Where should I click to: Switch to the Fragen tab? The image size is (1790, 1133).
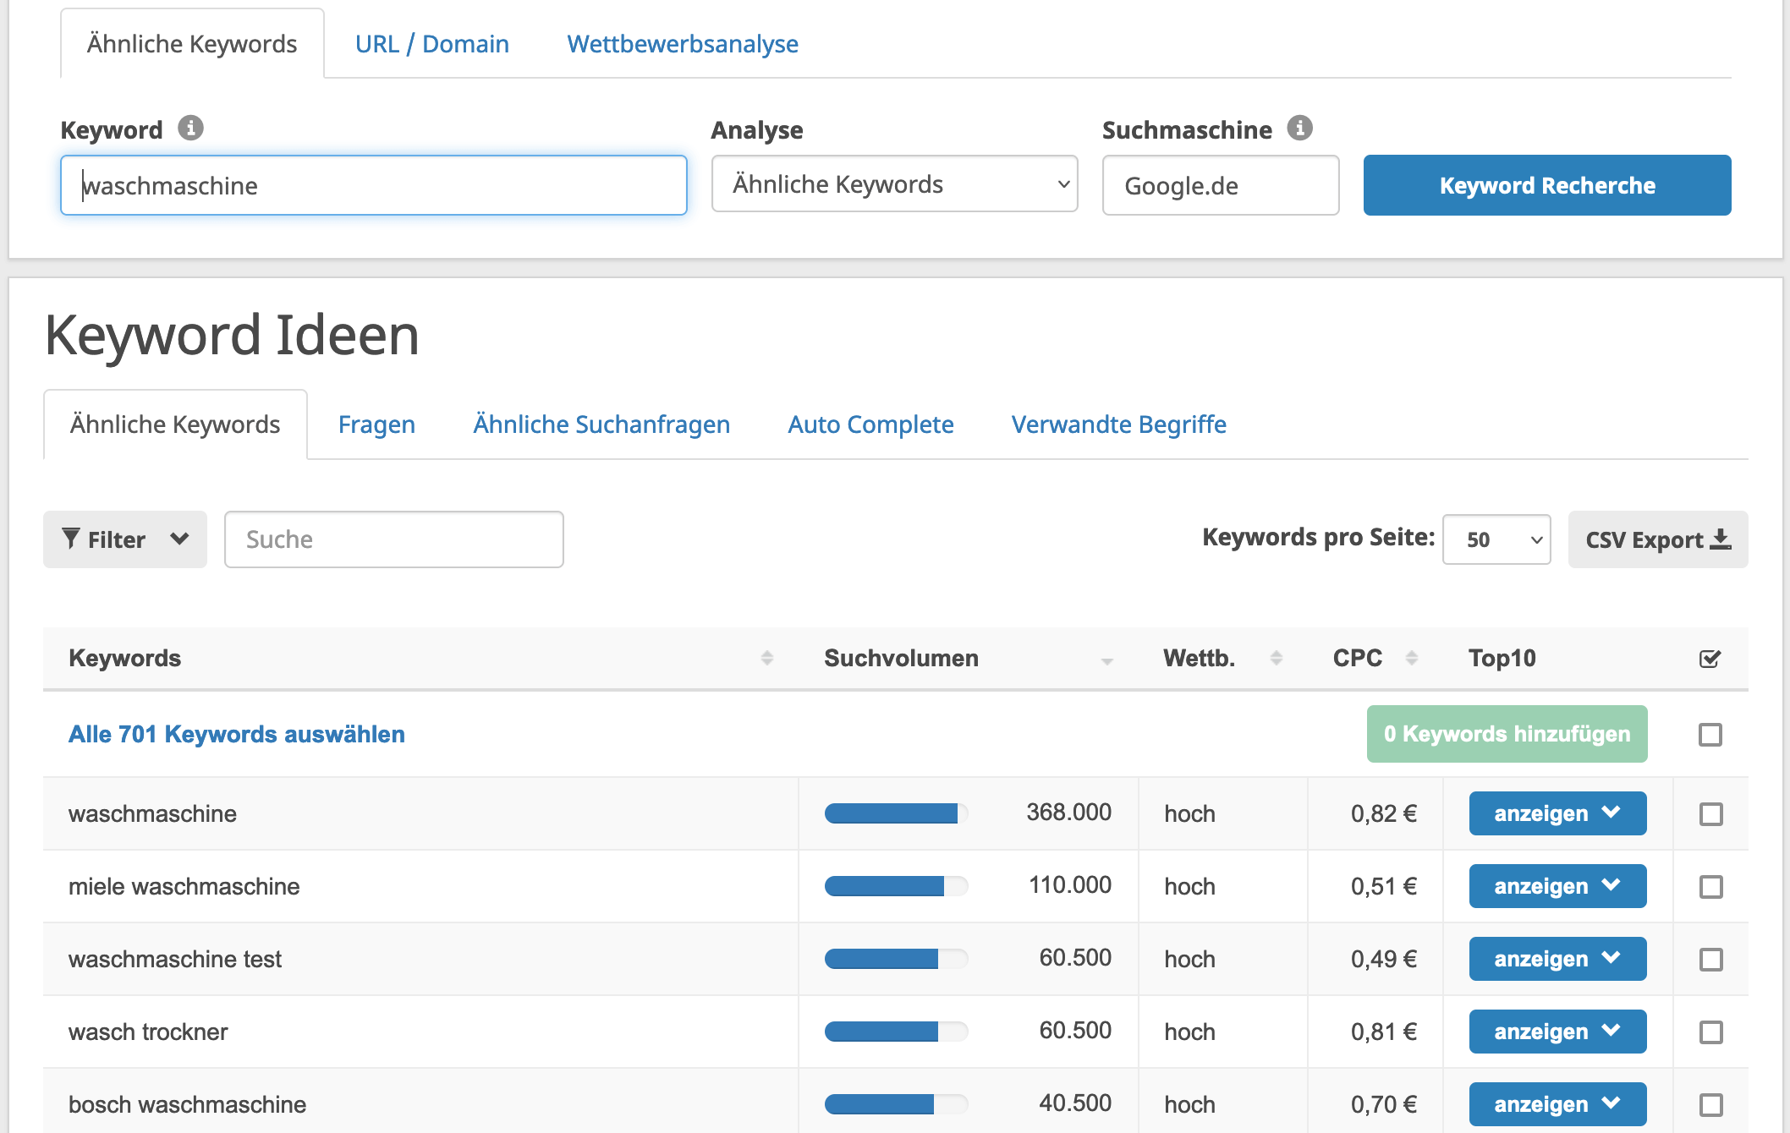(x=376, y=424)
